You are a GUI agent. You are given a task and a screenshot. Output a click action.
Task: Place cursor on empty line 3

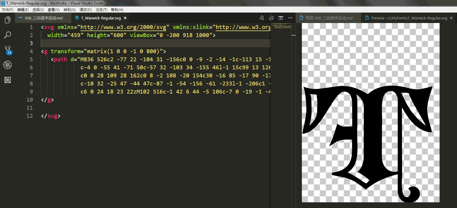155,43
